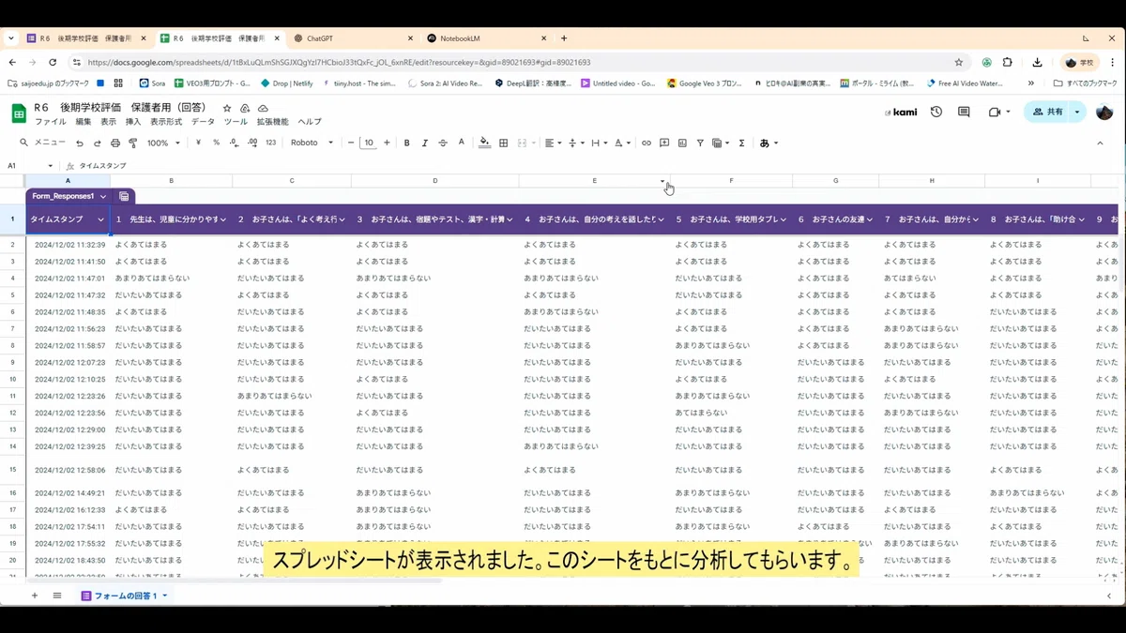Open horizontal align dropdown

pos(553,143)
